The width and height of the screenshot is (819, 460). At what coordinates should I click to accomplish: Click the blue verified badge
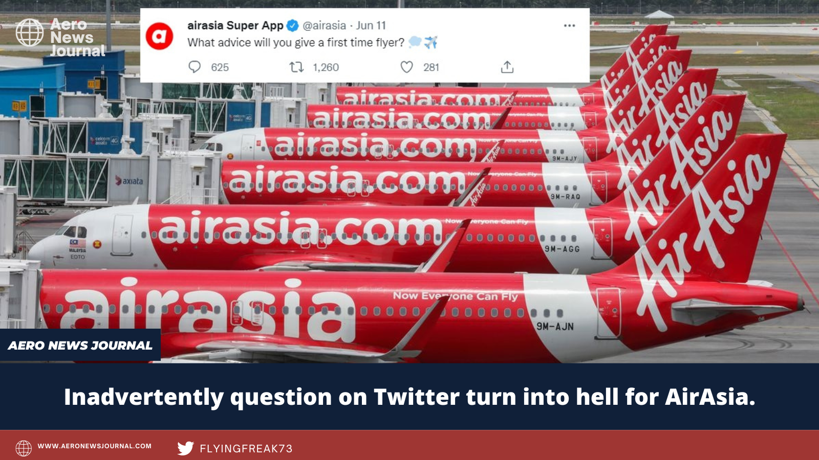pos(292,26)
